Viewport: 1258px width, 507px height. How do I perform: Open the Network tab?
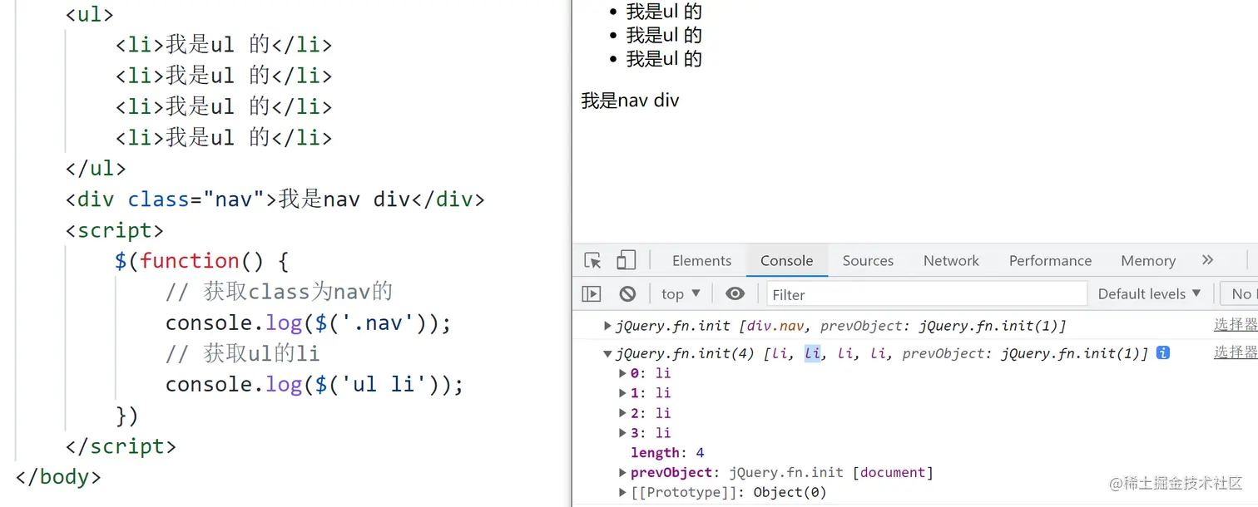(x=951, y=260)
